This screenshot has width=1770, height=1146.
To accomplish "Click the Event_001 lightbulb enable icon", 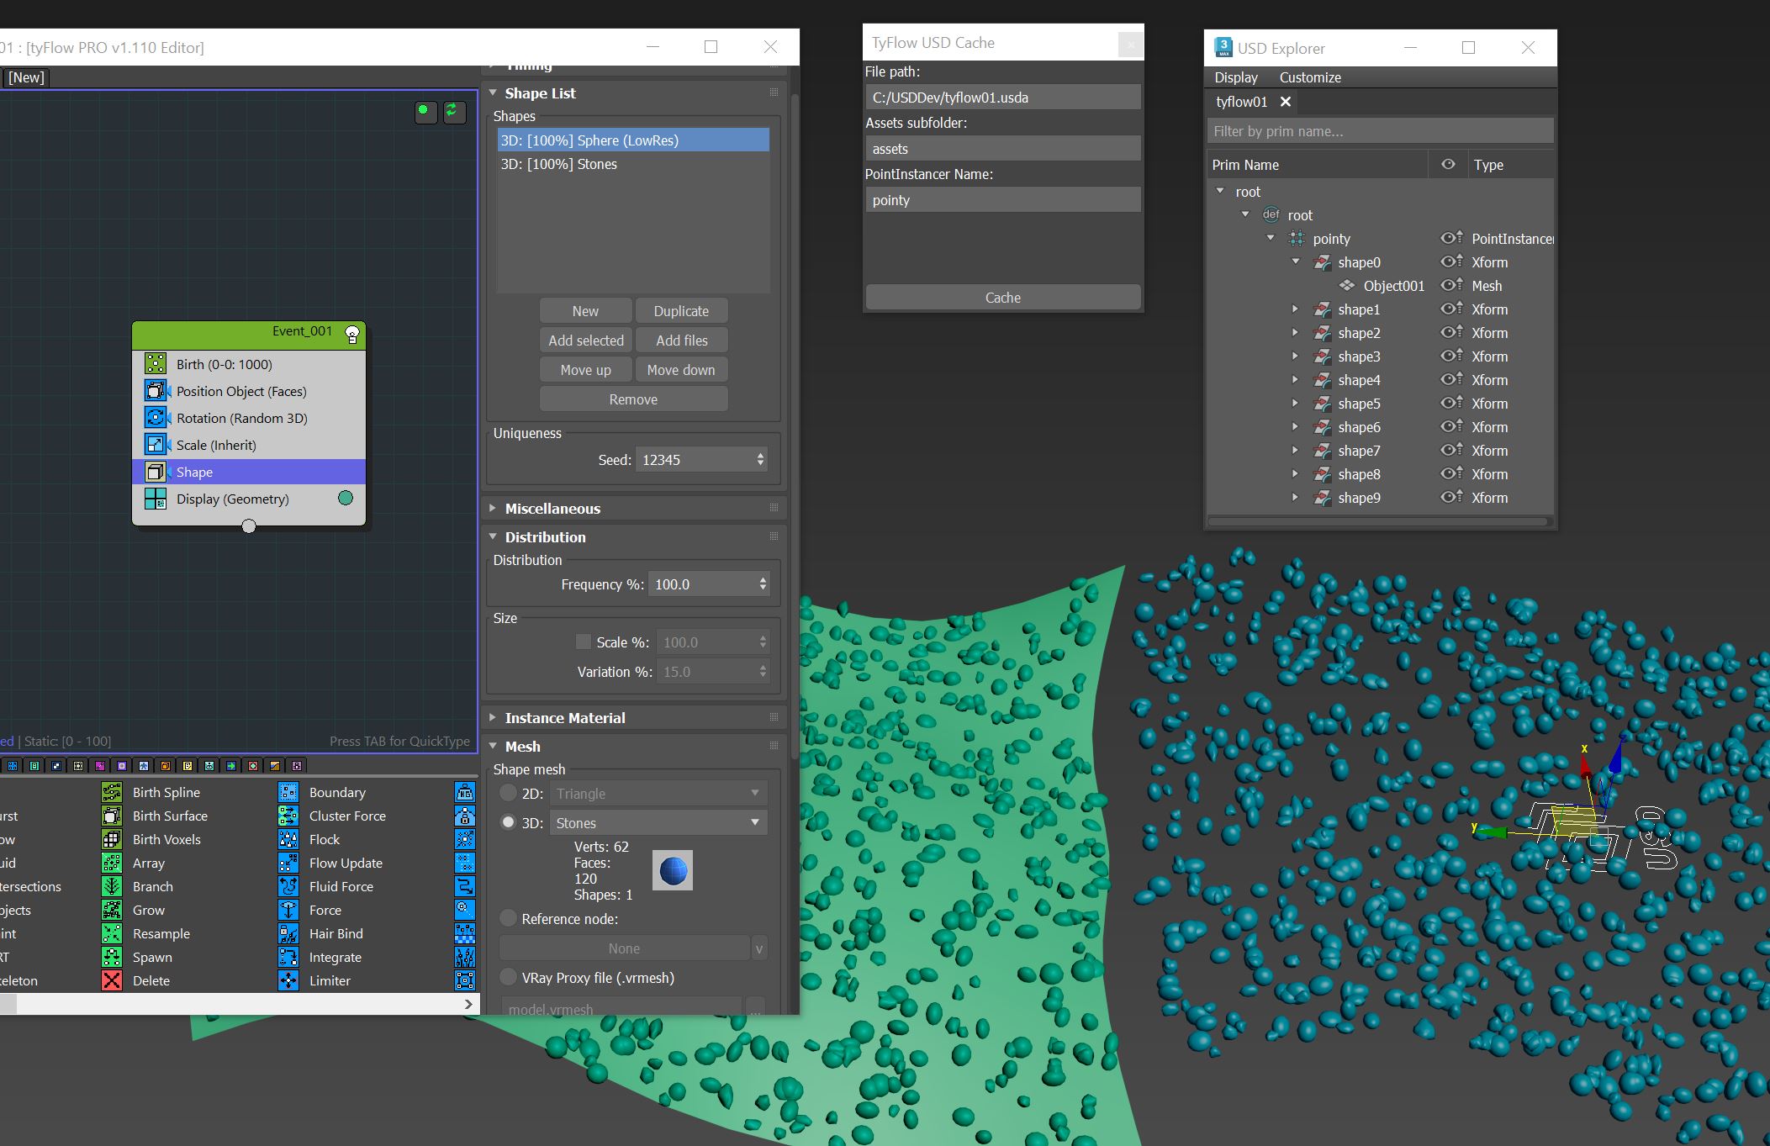I will tap(352, 334).
